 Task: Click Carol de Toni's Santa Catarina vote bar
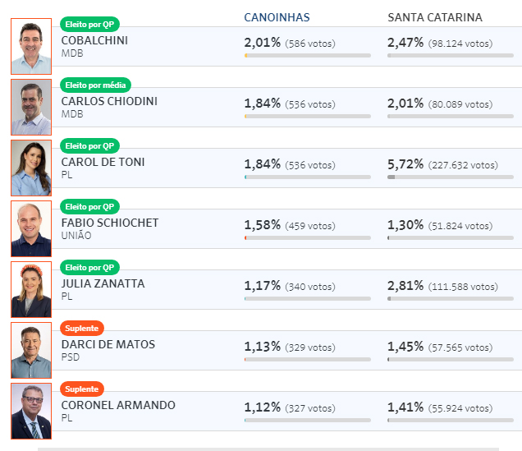(451, 177)
